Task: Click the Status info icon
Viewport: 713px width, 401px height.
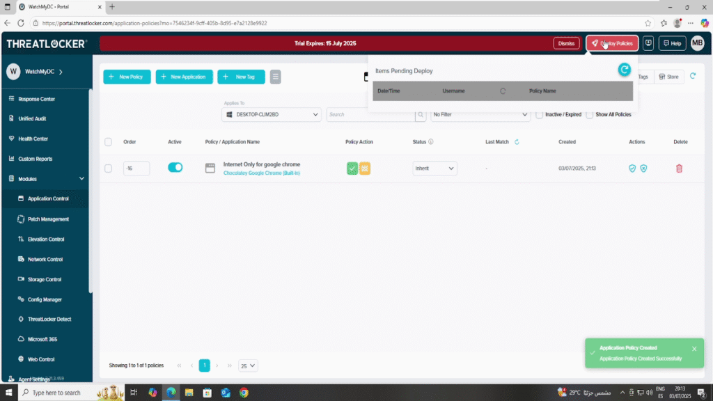Action: 430,142
